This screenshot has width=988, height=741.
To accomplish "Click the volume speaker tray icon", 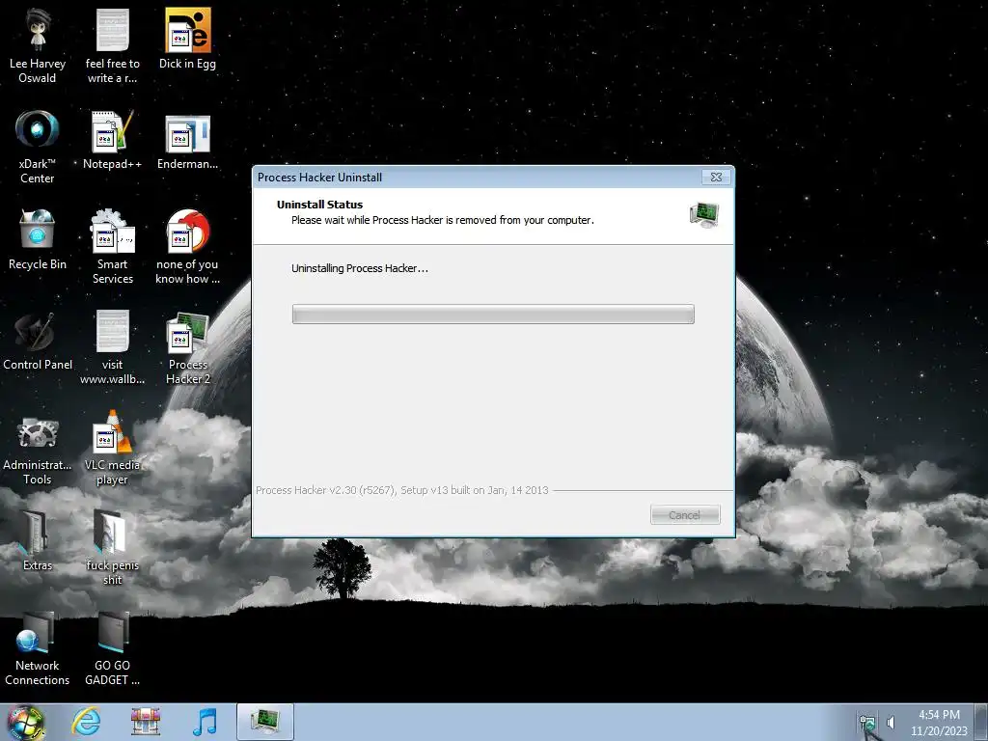I will pos(891,722).
